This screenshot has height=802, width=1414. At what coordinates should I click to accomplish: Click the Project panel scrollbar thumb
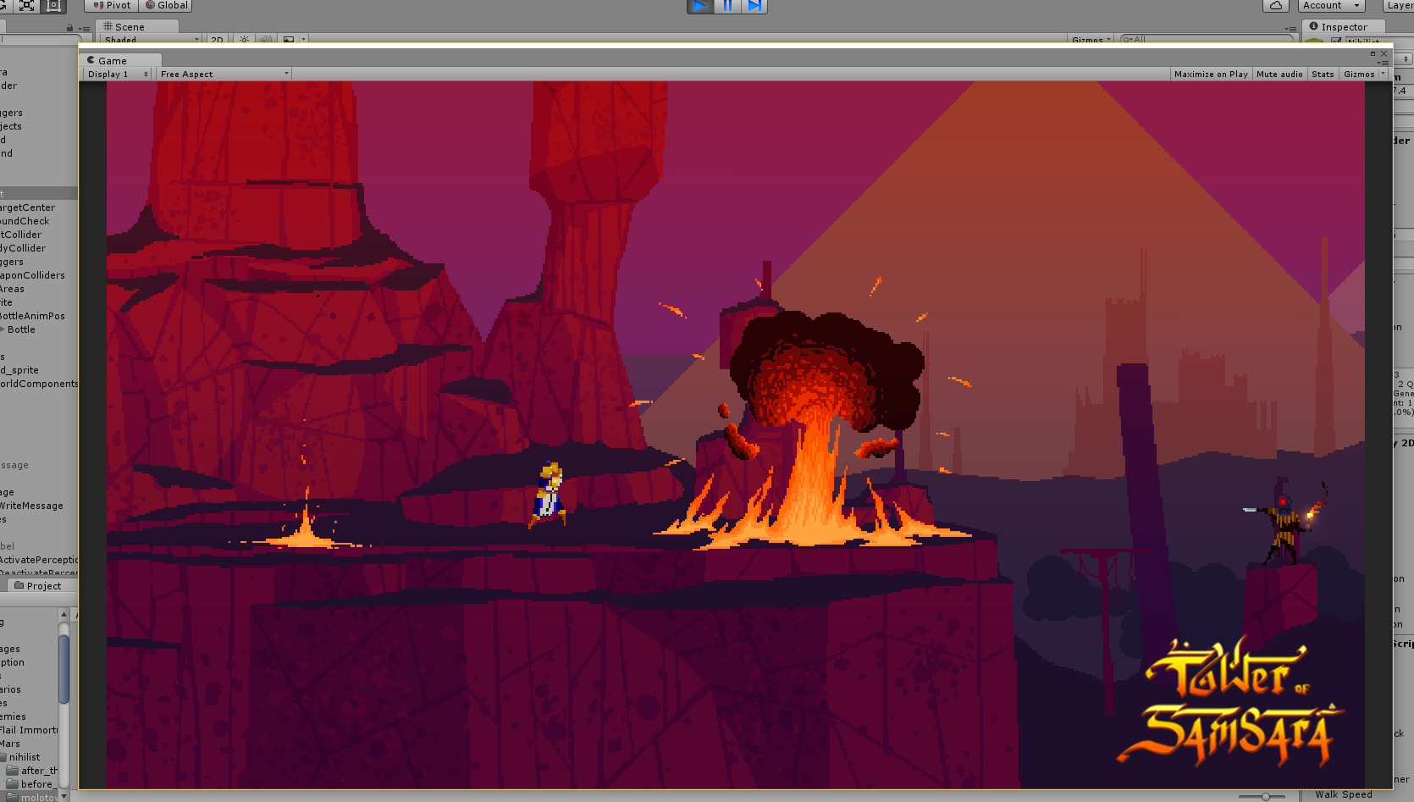coord(64,669)
